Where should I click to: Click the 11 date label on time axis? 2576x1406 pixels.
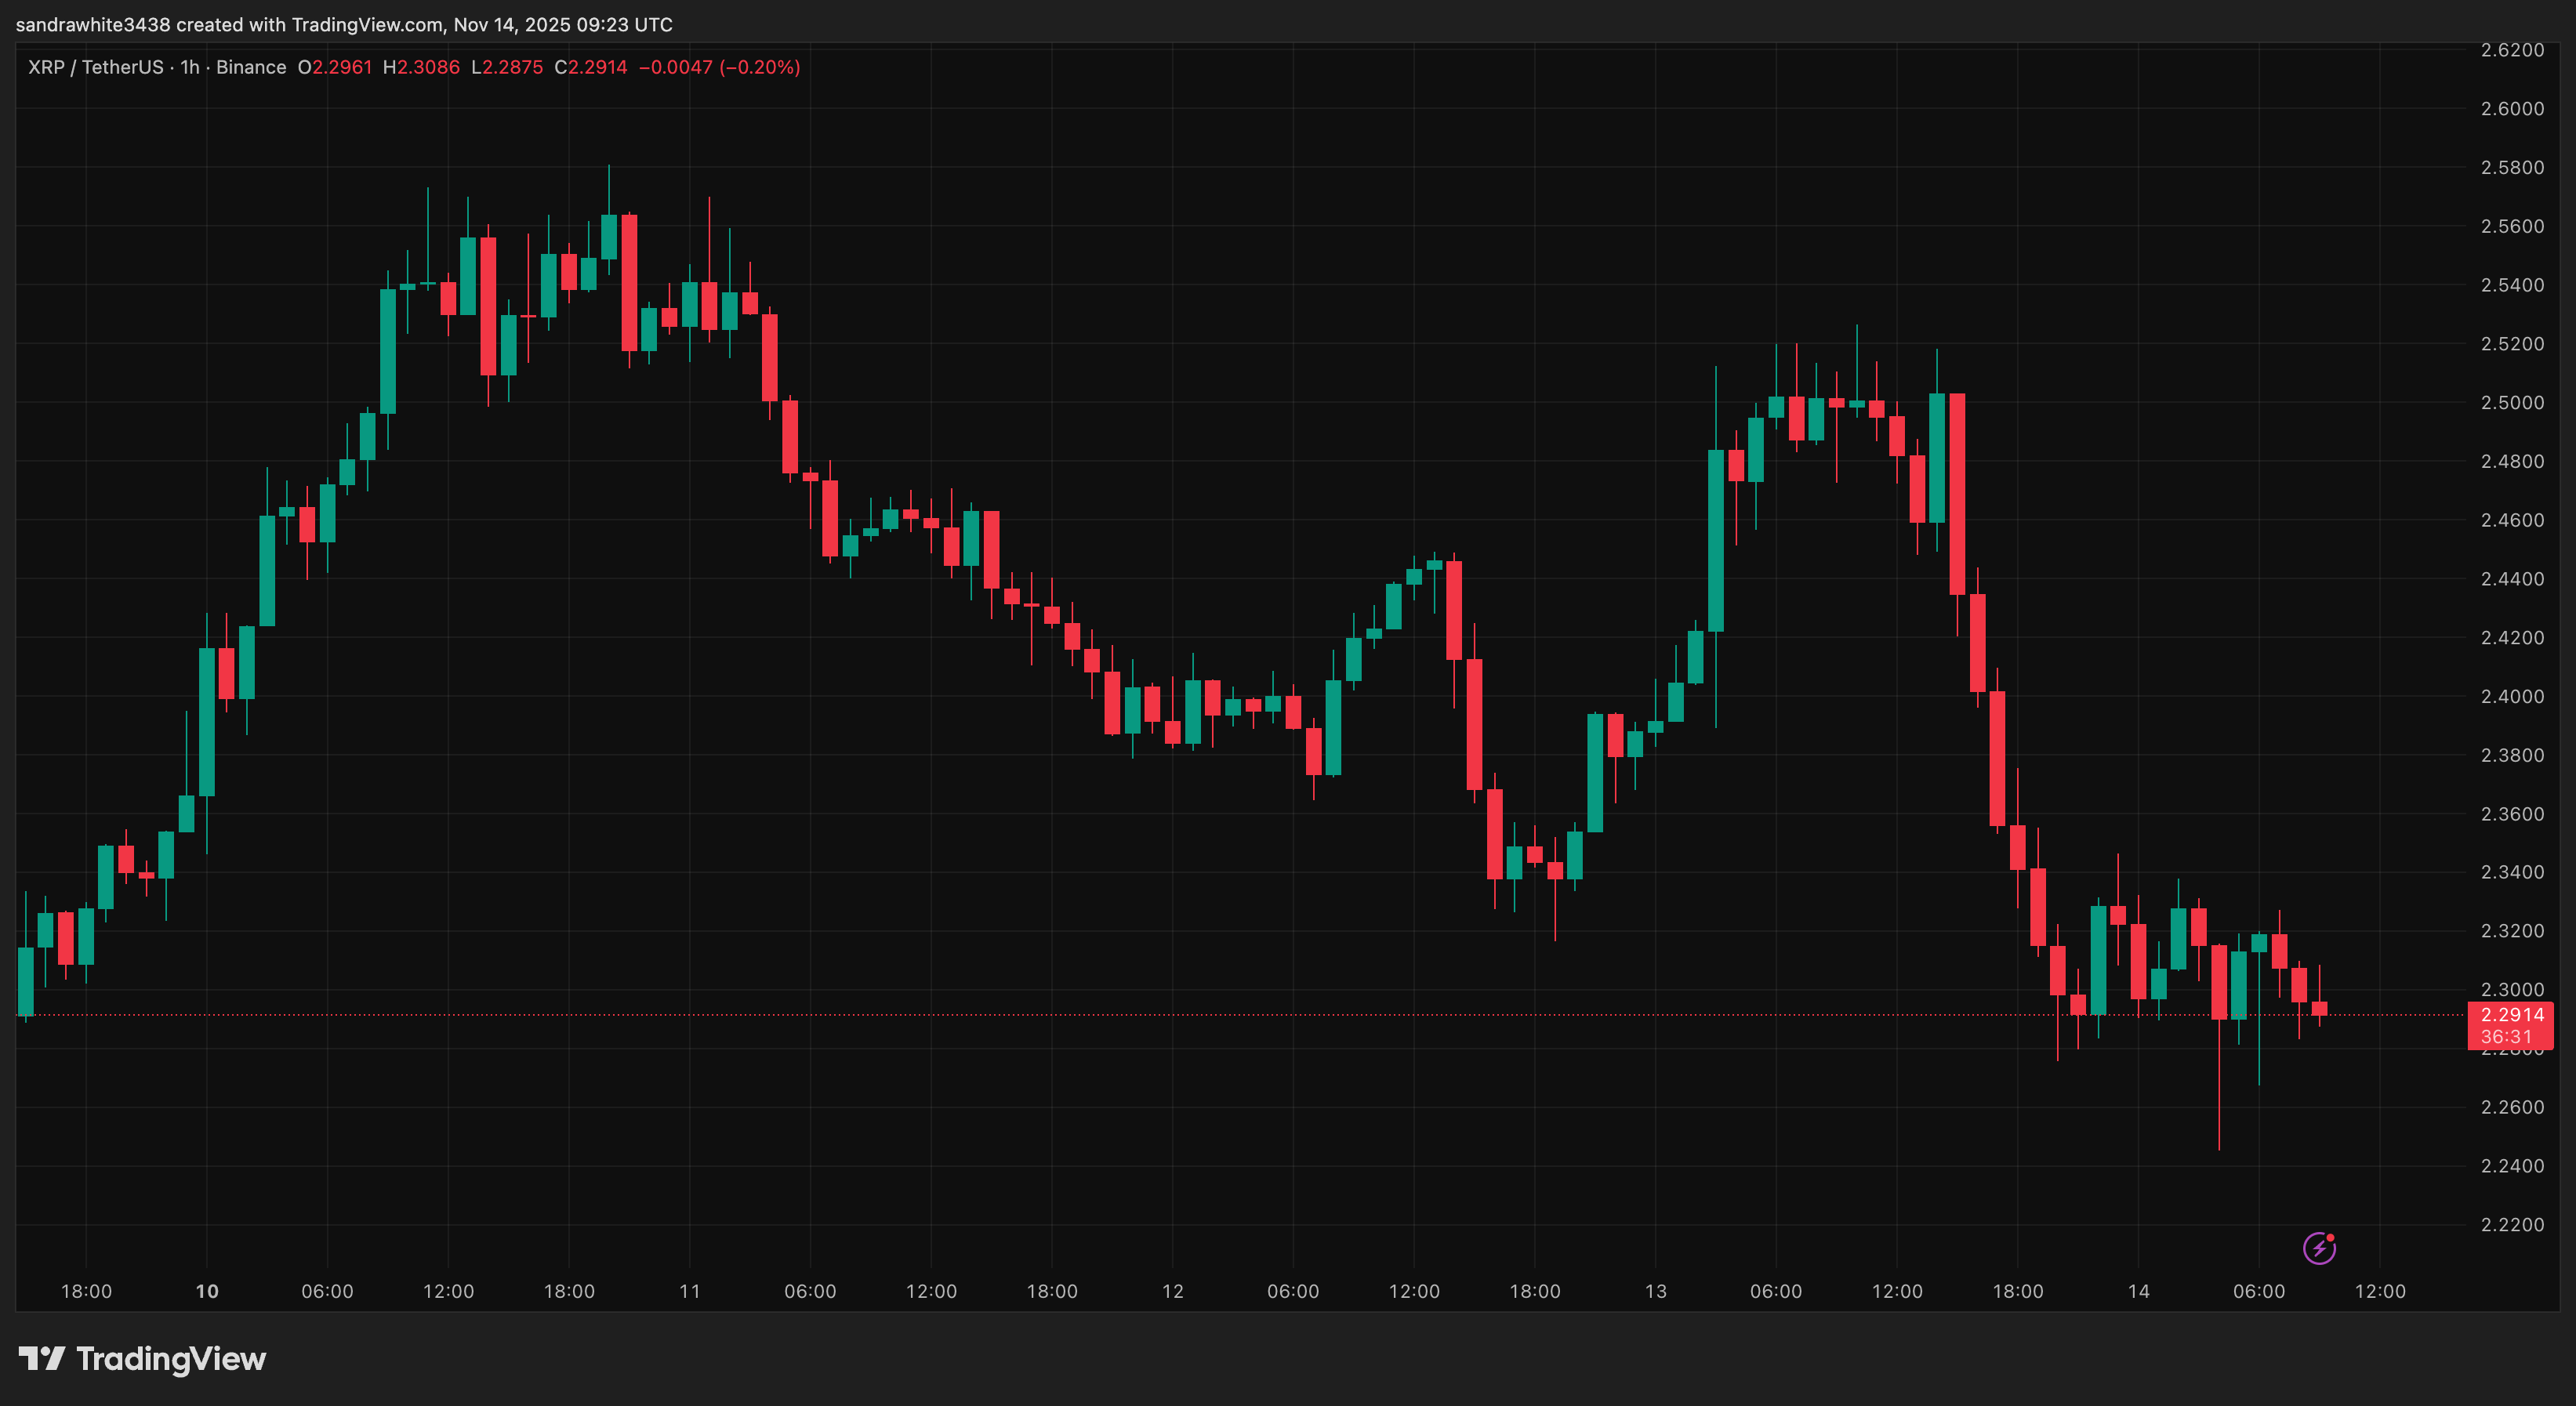click(x=690, y=1291)
